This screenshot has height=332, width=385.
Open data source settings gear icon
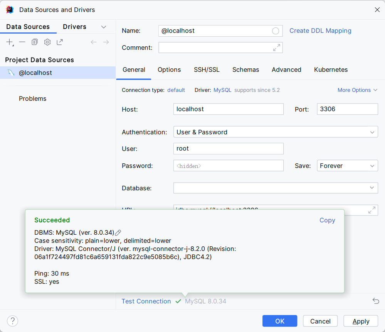[47, 42]
